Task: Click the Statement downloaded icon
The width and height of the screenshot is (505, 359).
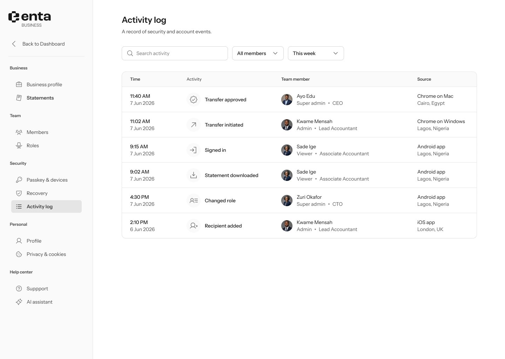Action: (x=194, y=175)
